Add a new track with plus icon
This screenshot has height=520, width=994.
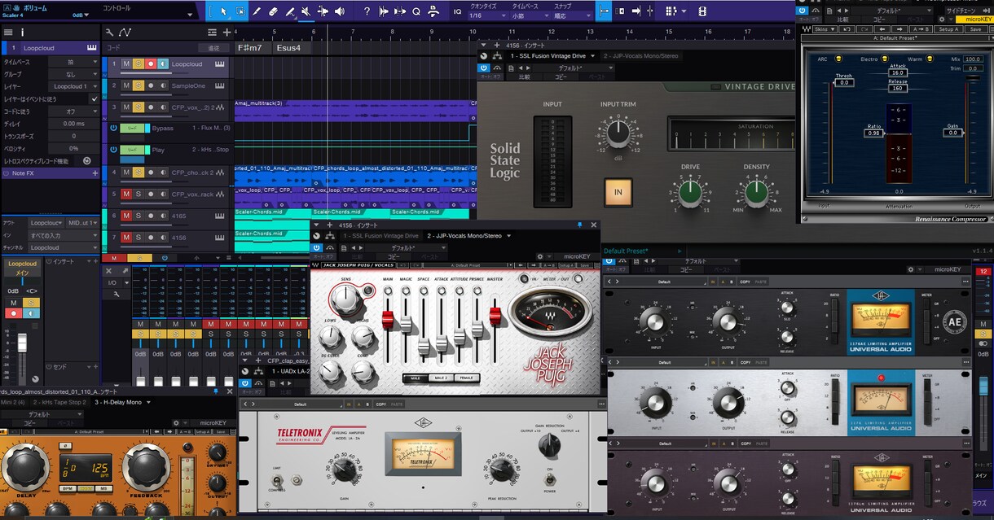227,32
